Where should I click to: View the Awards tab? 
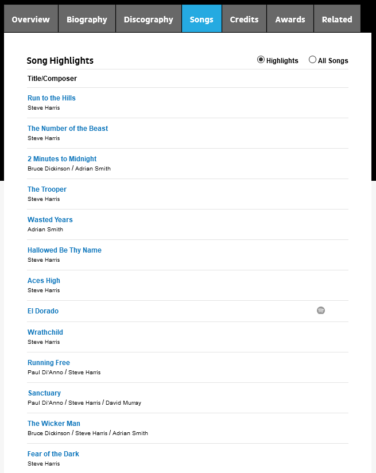290,19
